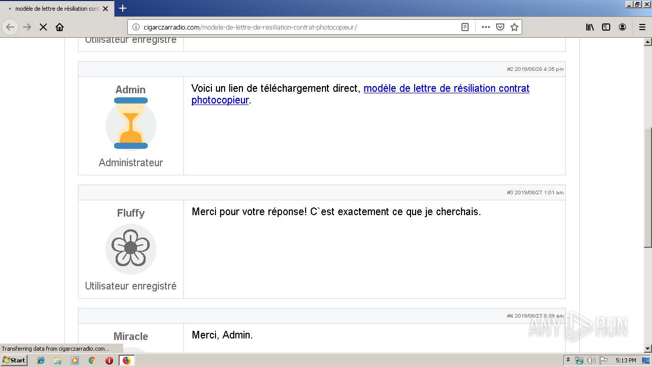
Task: Show site information icon
Action: 136,27
